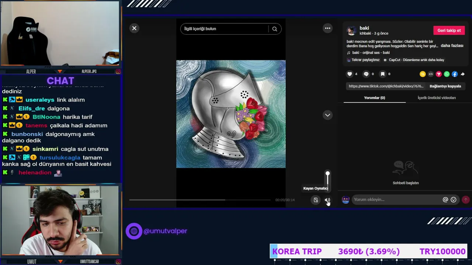
Task: Click the TRY100000 goal target
Action: click(442, 251)
